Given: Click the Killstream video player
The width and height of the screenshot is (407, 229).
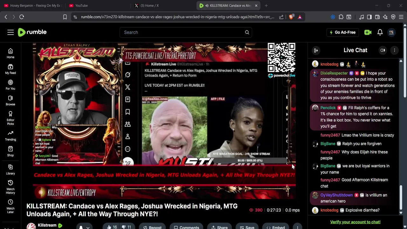Looking at the screenshot, I should (x=164, y=121).
